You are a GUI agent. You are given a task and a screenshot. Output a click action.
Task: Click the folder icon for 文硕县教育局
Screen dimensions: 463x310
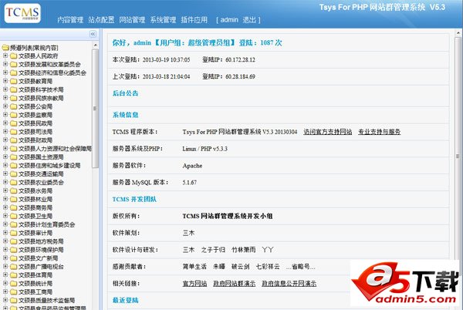pos(14,82)
